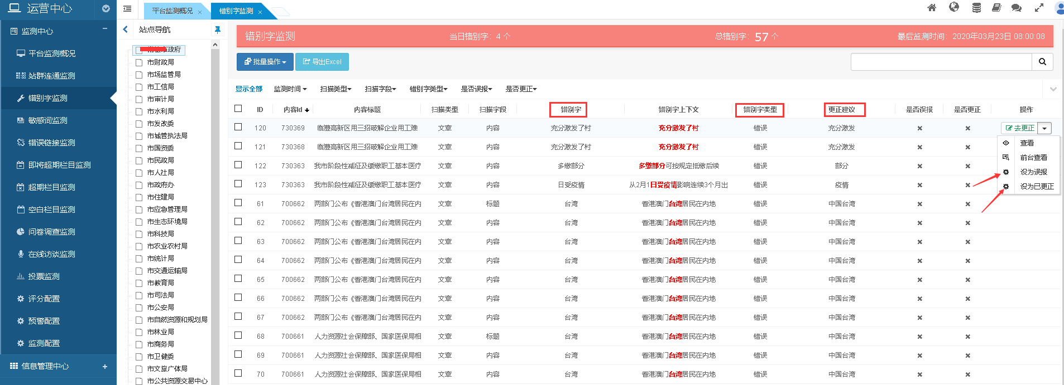Check the select-all checkbox in table header
The image size is (1064, 385).
pos(238,109)
